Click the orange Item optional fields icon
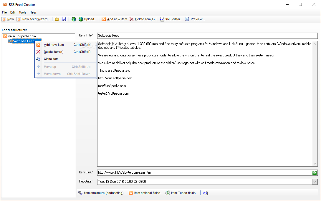The height and width of the screenshot is (201, 321). [x=131, y=193]
